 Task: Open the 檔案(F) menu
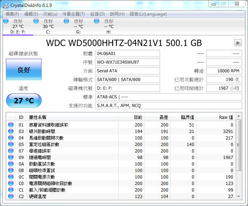tap(12, 14)
